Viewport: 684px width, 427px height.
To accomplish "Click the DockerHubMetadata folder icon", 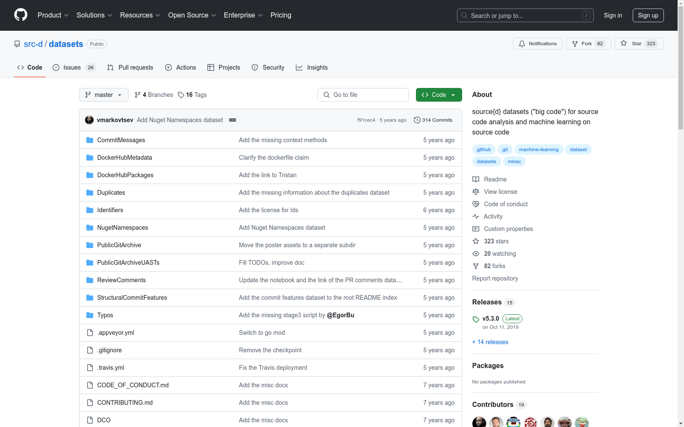I will click(90, 158).
